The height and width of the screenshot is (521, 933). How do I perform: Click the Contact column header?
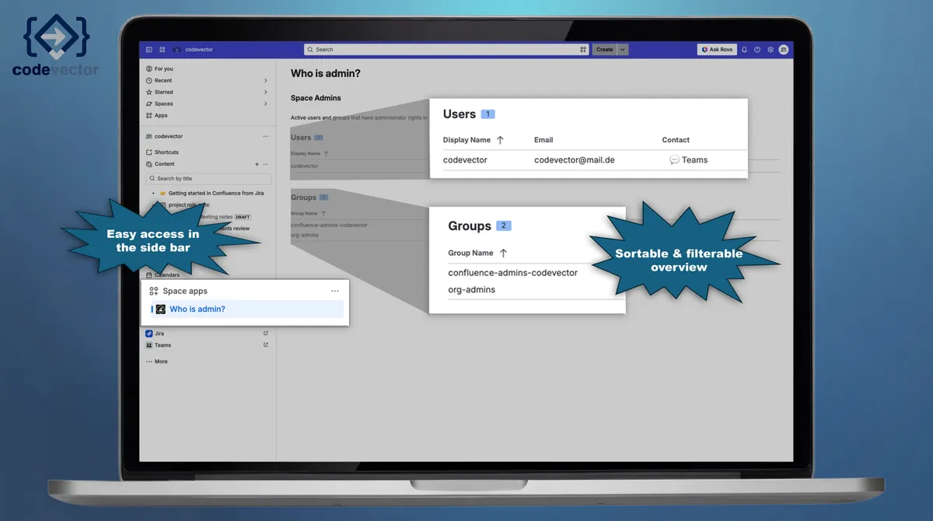coord(676,140)
